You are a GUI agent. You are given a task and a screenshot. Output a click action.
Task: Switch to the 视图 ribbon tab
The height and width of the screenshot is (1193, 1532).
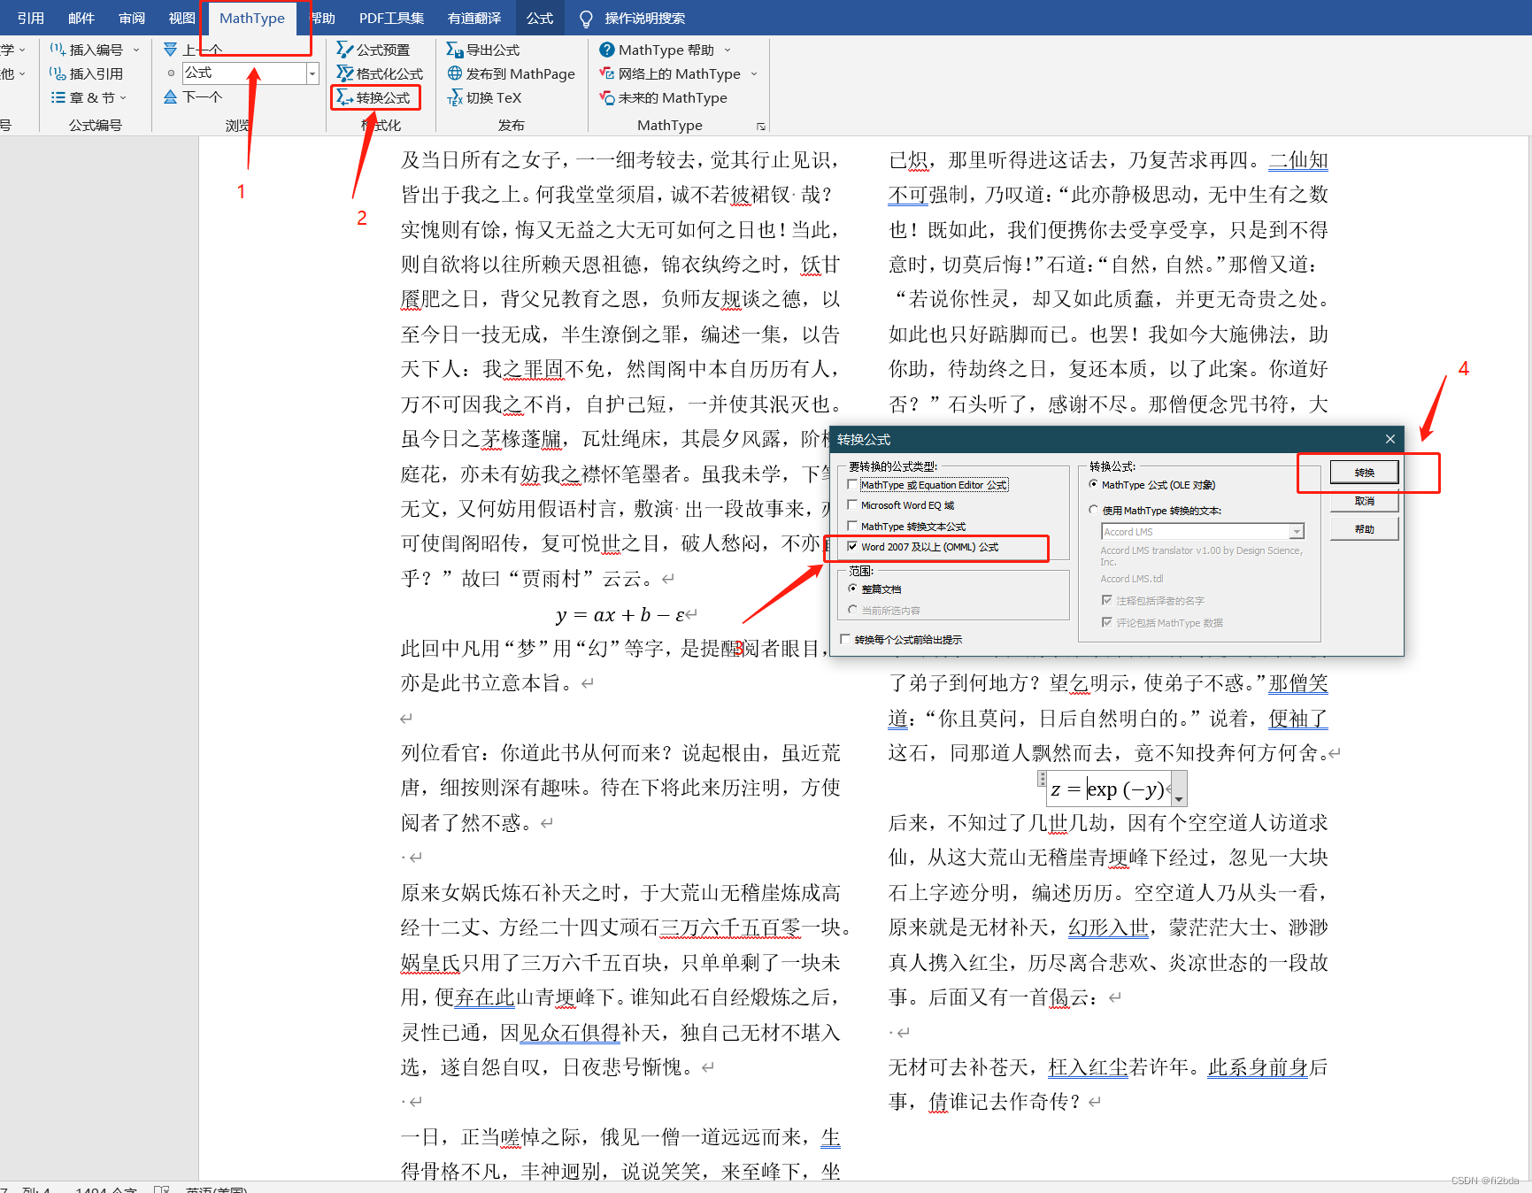coord(182,18)
